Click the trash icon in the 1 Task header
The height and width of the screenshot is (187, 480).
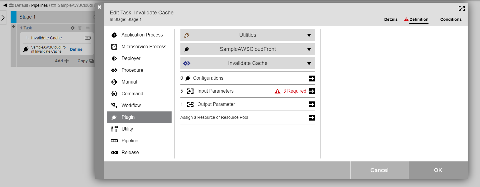(80, 28)
